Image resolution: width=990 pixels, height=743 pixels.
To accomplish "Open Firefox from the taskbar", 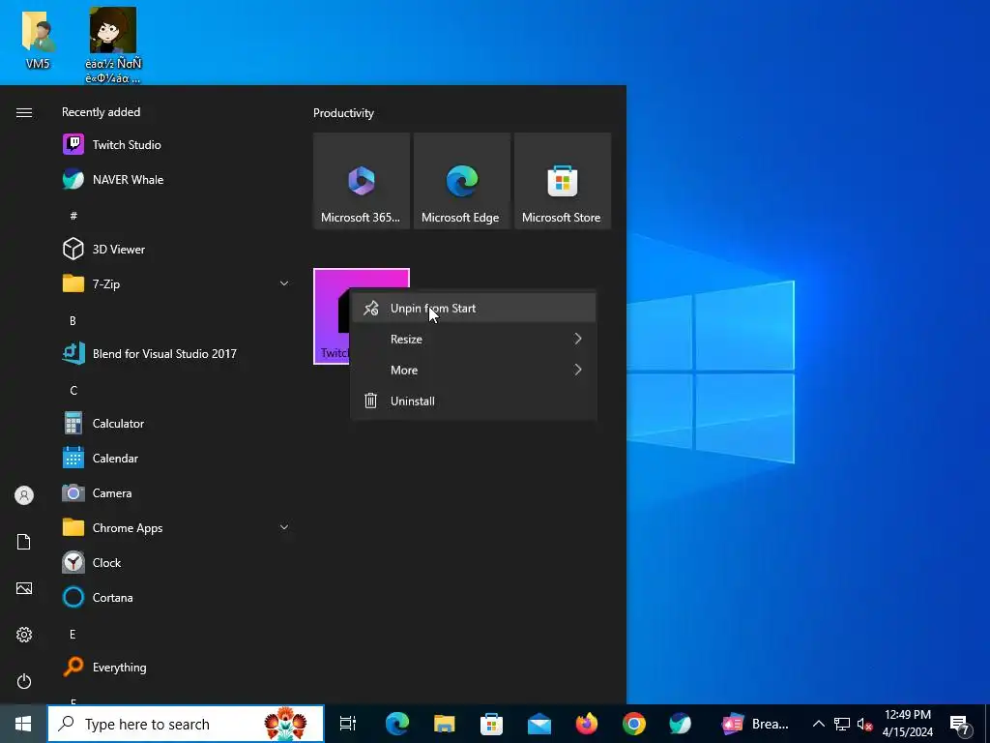I will point(587,724).
